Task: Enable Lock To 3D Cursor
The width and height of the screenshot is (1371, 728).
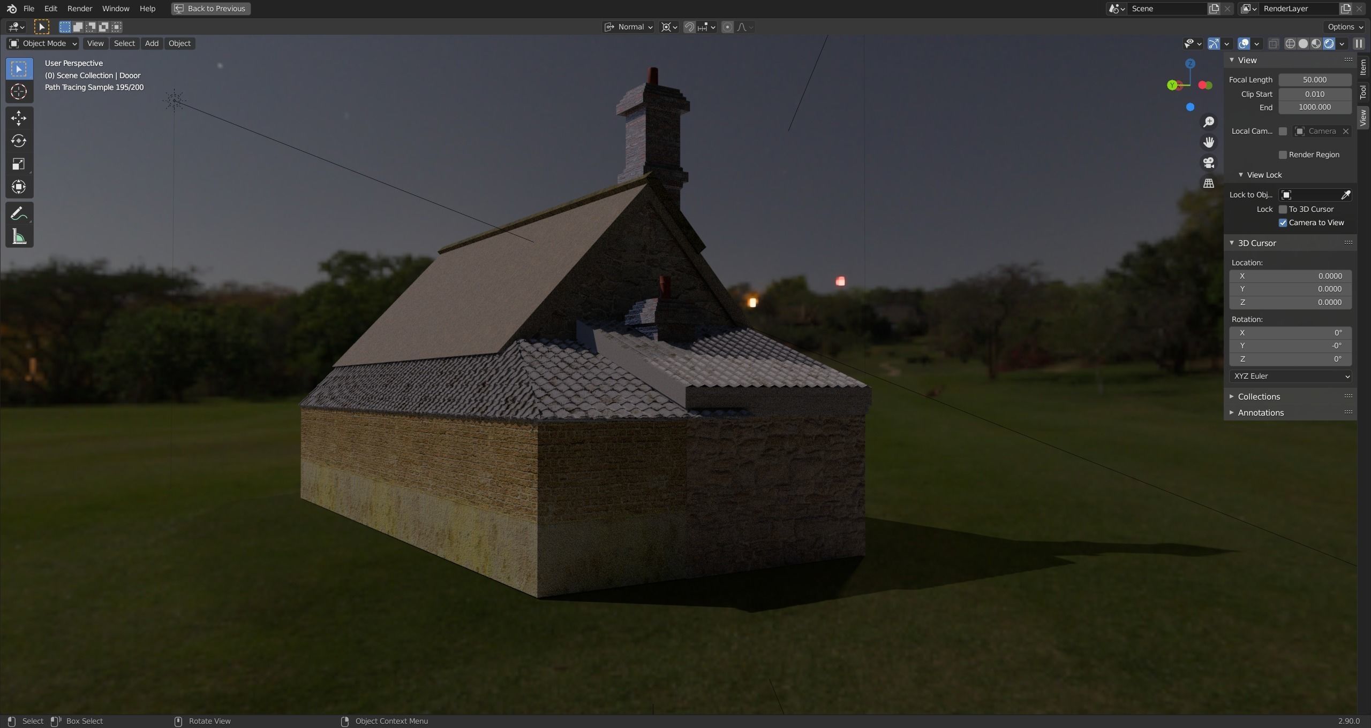Action: coord(1283,209)
